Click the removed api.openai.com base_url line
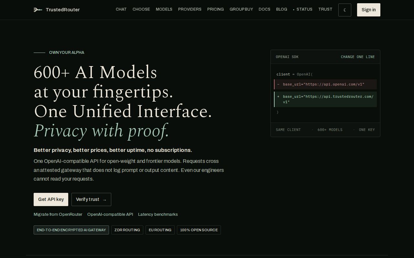The width and height of the screenshot is (414, 258). pos(325,84)
